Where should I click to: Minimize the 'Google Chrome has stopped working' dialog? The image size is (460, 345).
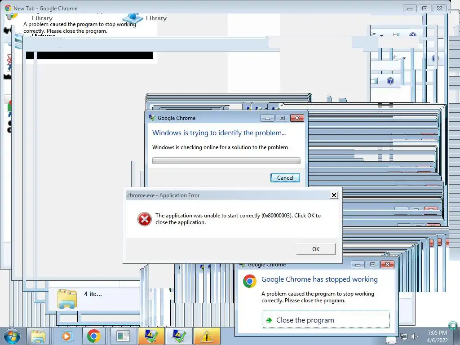pyautogui.click(x=358, y=265)
